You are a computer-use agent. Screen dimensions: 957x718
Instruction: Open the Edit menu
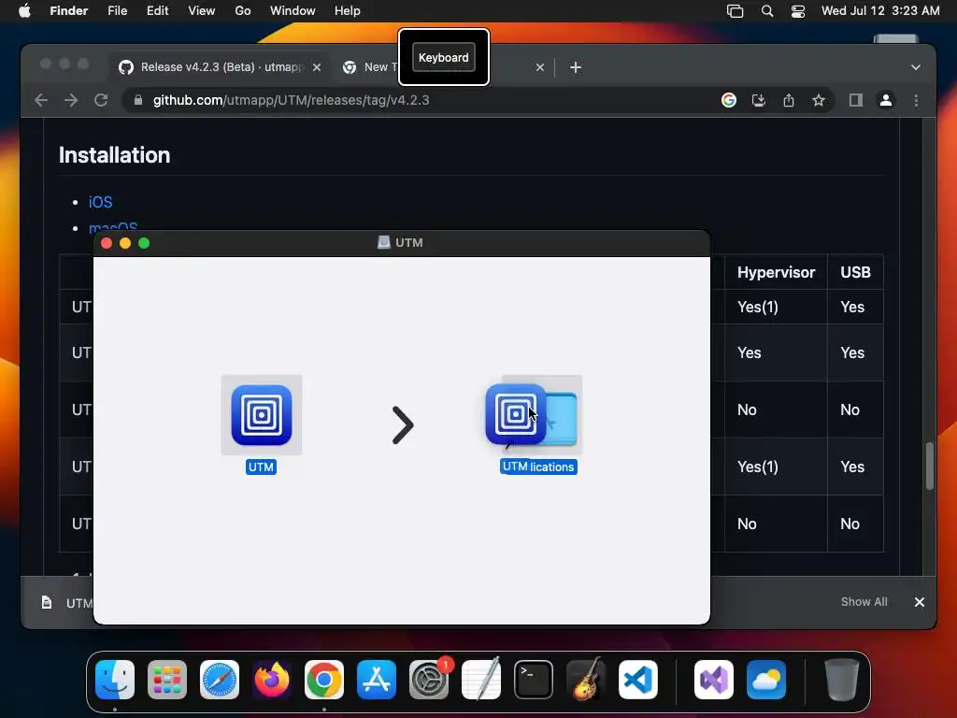click(x=157, y=10)
